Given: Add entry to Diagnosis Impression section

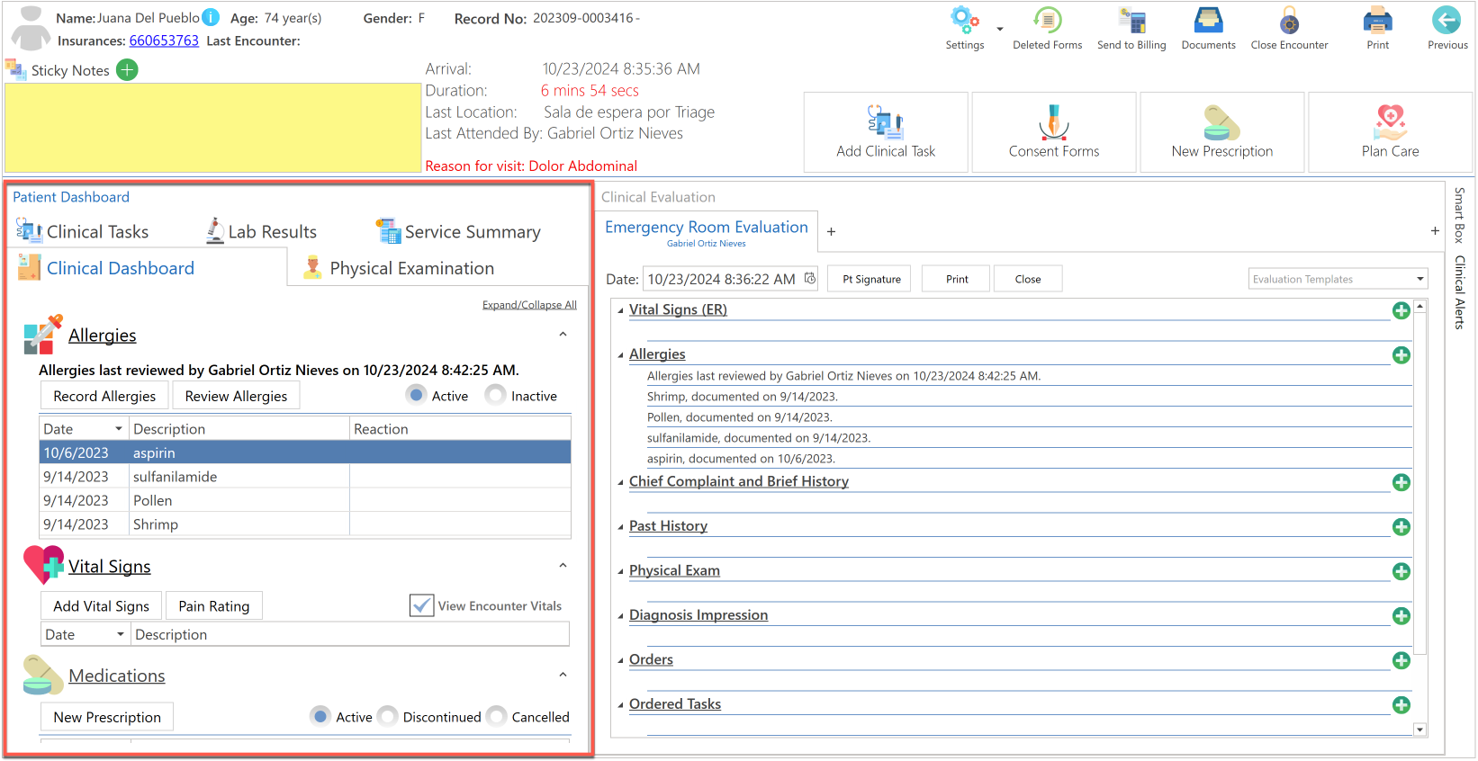Looking at the screenshot, I should (1401, 616).
